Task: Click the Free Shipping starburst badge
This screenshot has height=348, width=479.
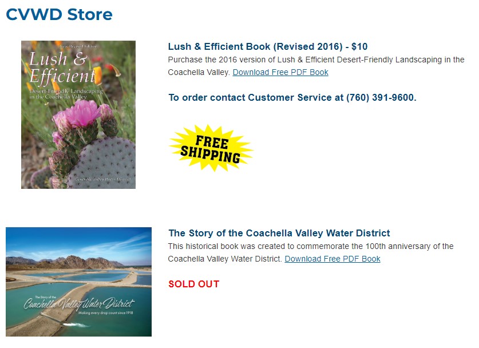Action: tap(211, 148)
